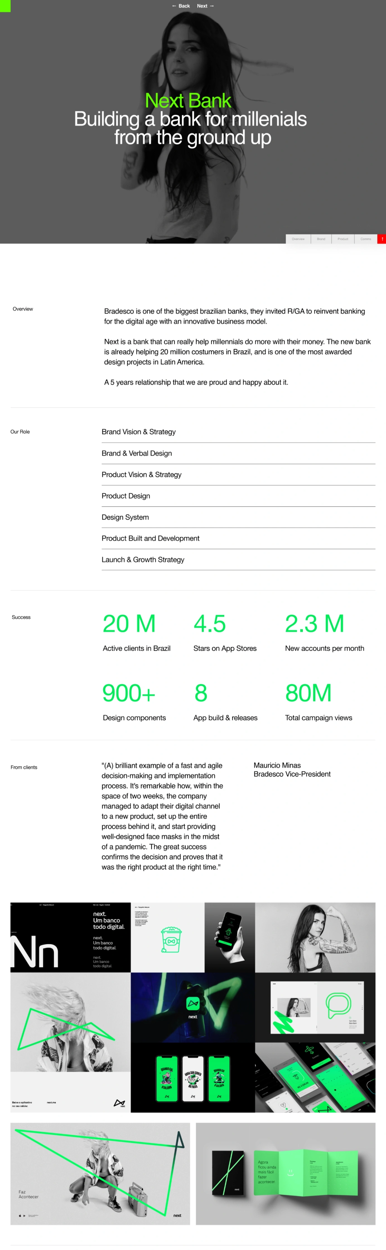Click the From clients section label
Viewport: 386px width, 1250px height.
click(x=24, y=767)
